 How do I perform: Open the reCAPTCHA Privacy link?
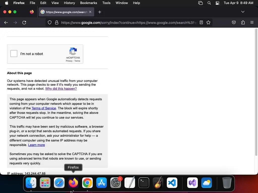coord(69,61)
